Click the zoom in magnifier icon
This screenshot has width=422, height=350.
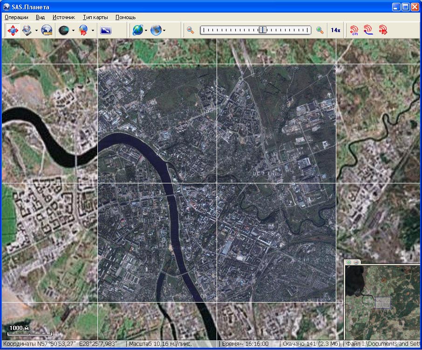(320, 30)
